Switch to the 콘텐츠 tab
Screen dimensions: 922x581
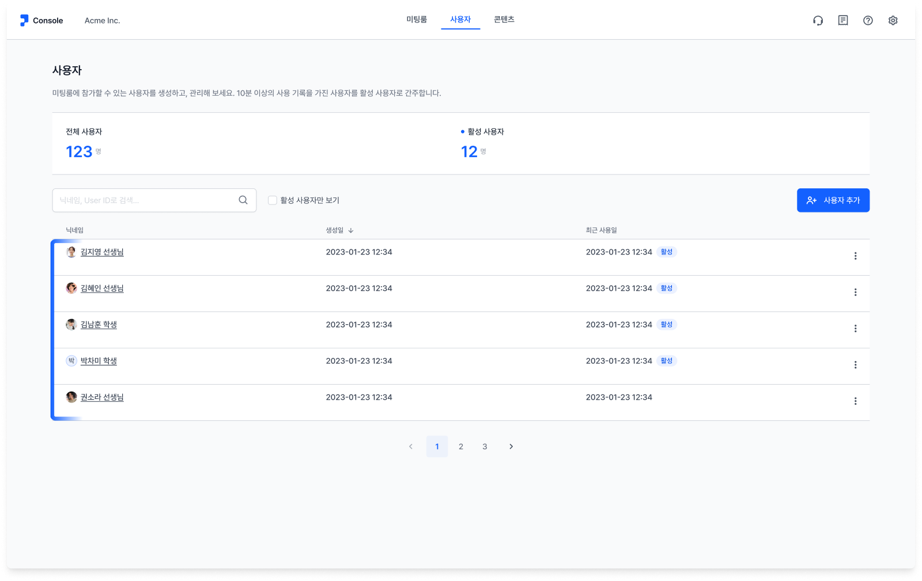(504, 20)
